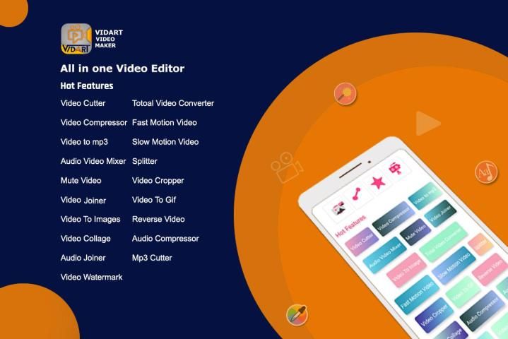Tap the share icon on phone

357,194
